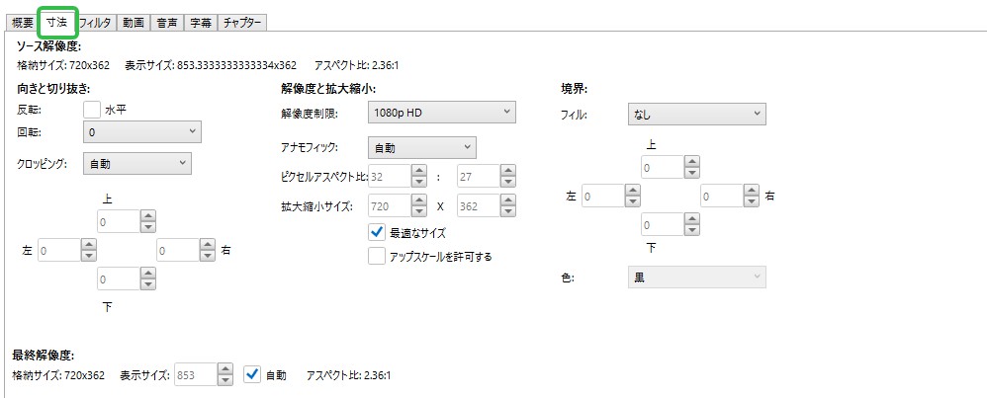Decrease the cropping 上 value
The height and width of the screenshot is (398, 987).
tap(148, 226)
